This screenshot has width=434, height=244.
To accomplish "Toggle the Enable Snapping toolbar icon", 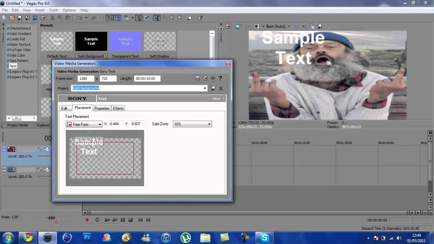I will click(x=110, y=18).
